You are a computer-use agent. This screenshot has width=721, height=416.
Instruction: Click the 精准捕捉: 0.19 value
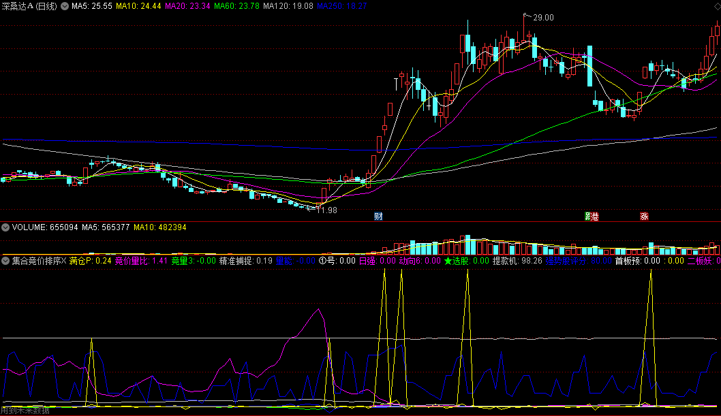246,261
